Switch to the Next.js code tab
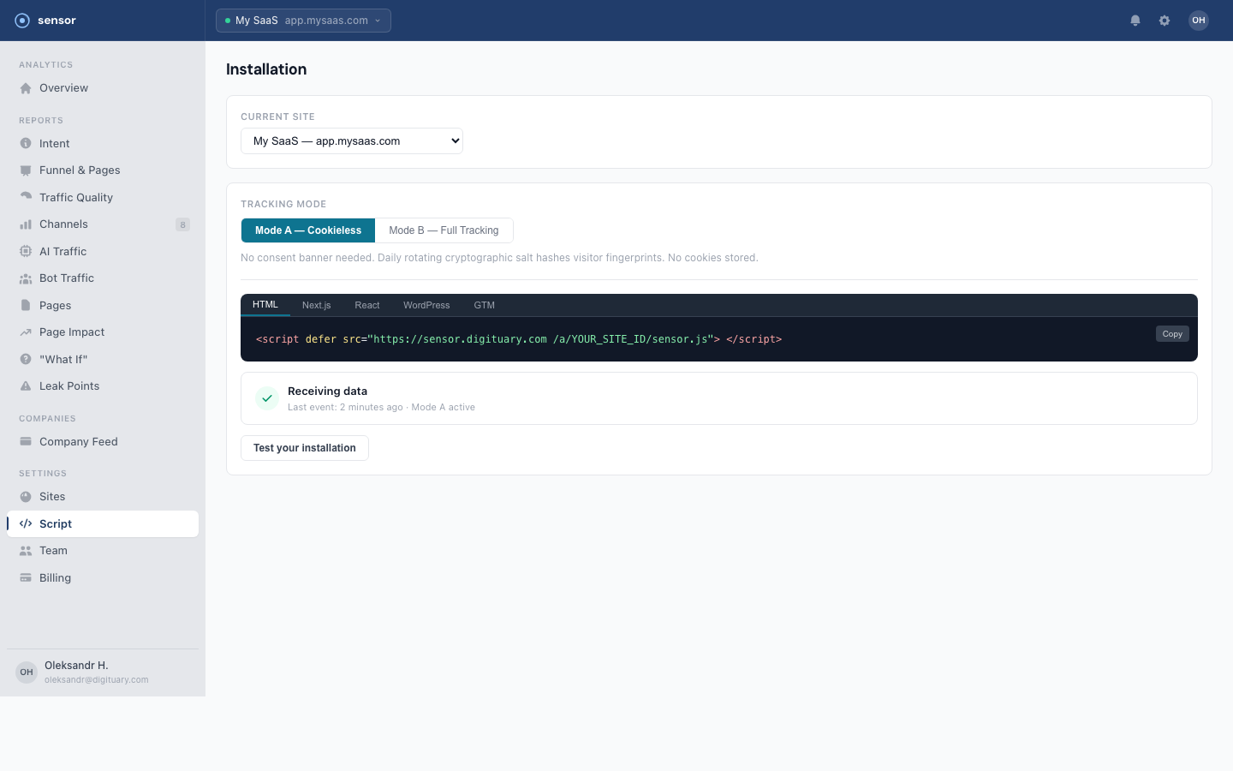This screenshot has height=771, width=1233. pyautogui.click(x=316, y=305)
